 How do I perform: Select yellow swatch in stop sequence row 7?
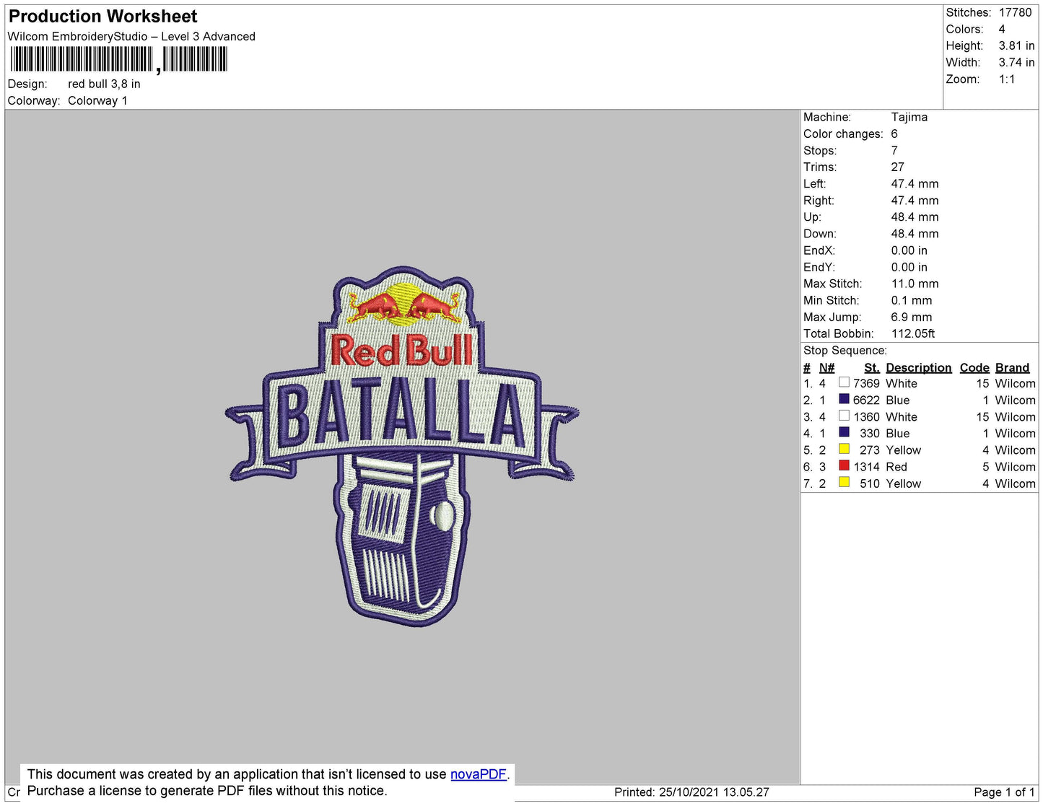tap(844, 482)
